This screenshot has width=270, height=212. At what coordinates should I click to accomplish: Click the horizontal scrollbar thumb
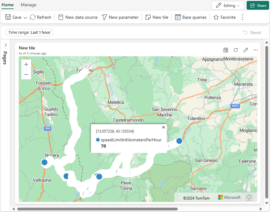[x=97, y=209]
